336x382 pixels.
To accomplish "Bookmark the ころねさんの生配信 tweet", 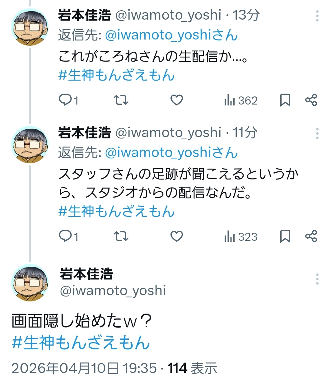I will [x=285, y=100].
